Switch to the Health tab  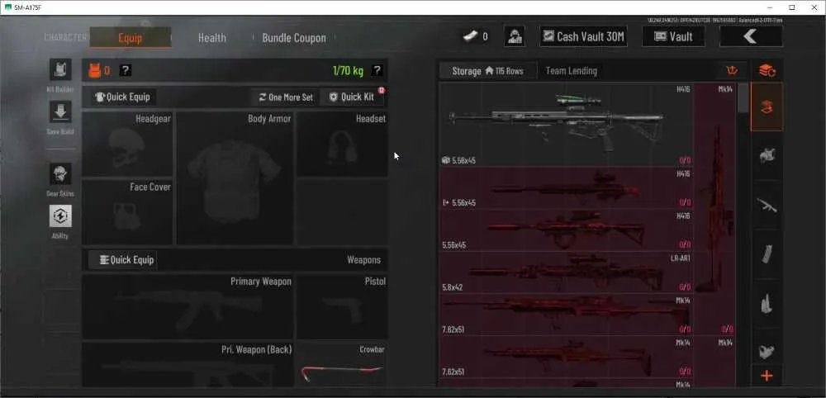point(211,38)
